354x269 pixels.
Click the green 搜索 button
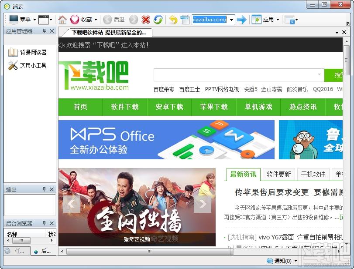(x=333, y=75)
